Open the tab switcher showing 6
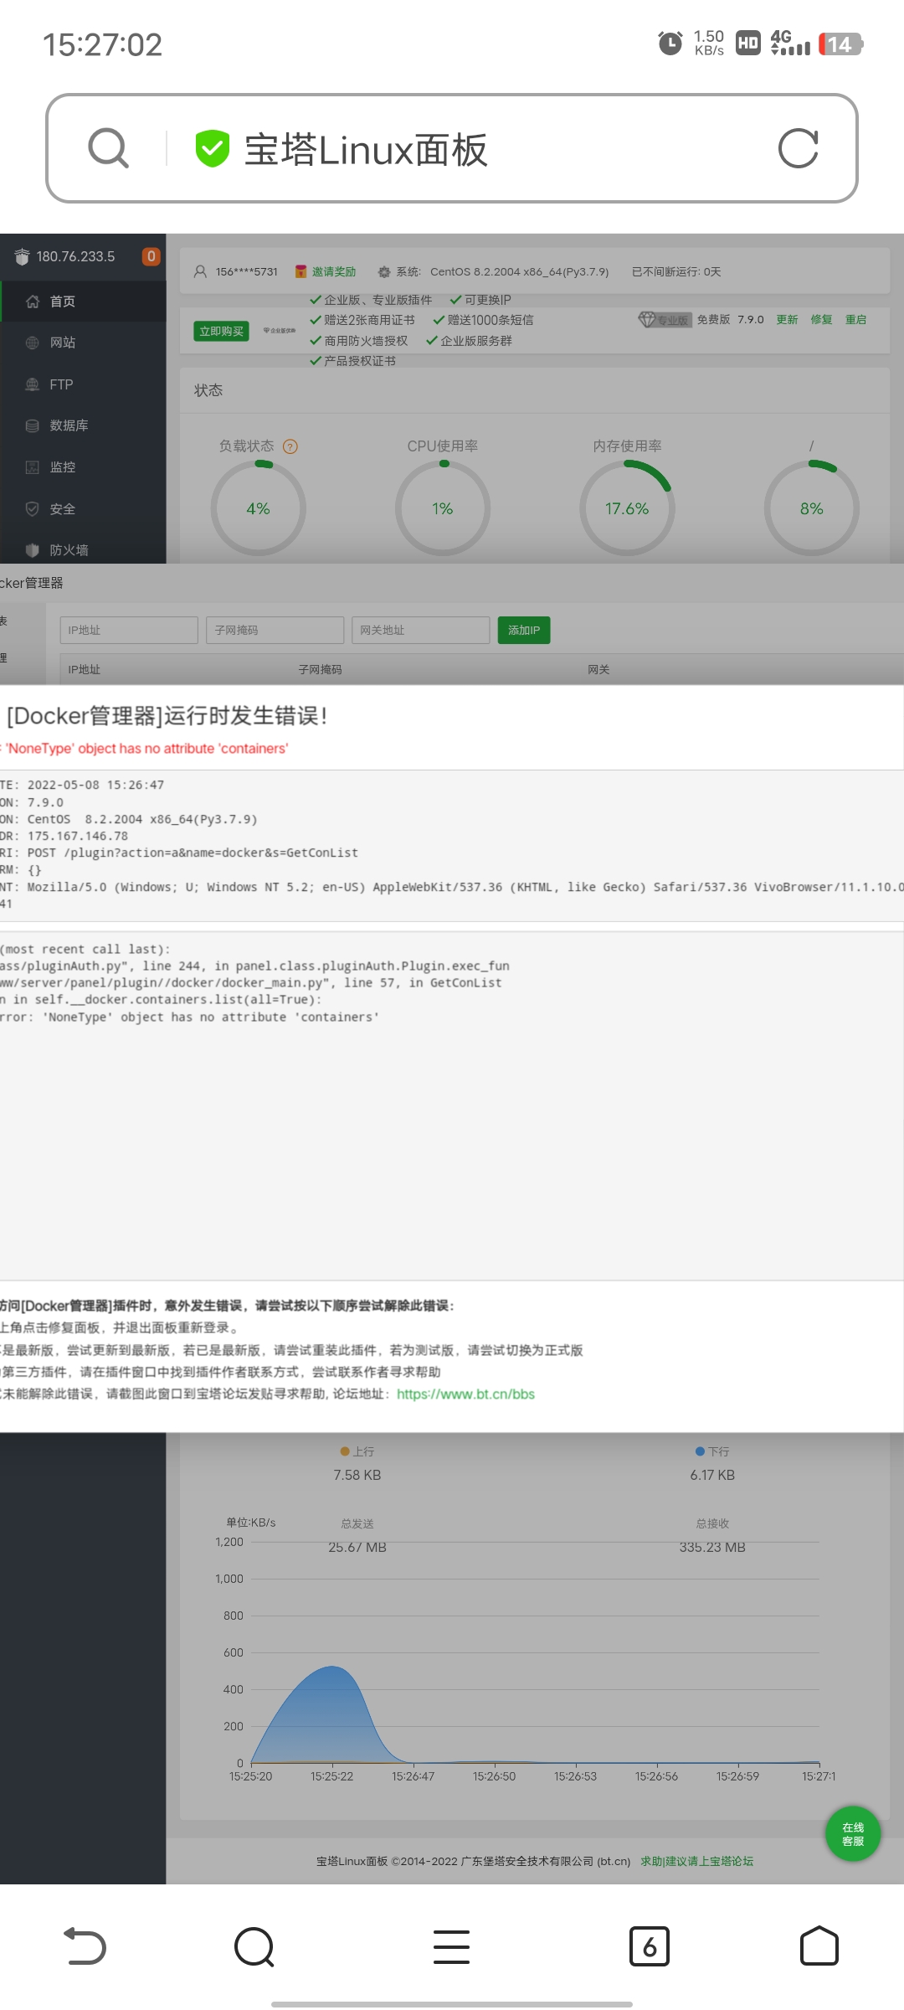The image size is (904, 2010). [650, 1946]
